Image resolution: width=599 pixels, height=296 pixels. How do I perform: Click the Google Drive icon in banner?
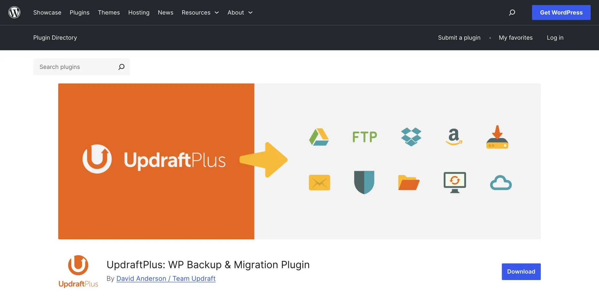[x=319, y=137]
